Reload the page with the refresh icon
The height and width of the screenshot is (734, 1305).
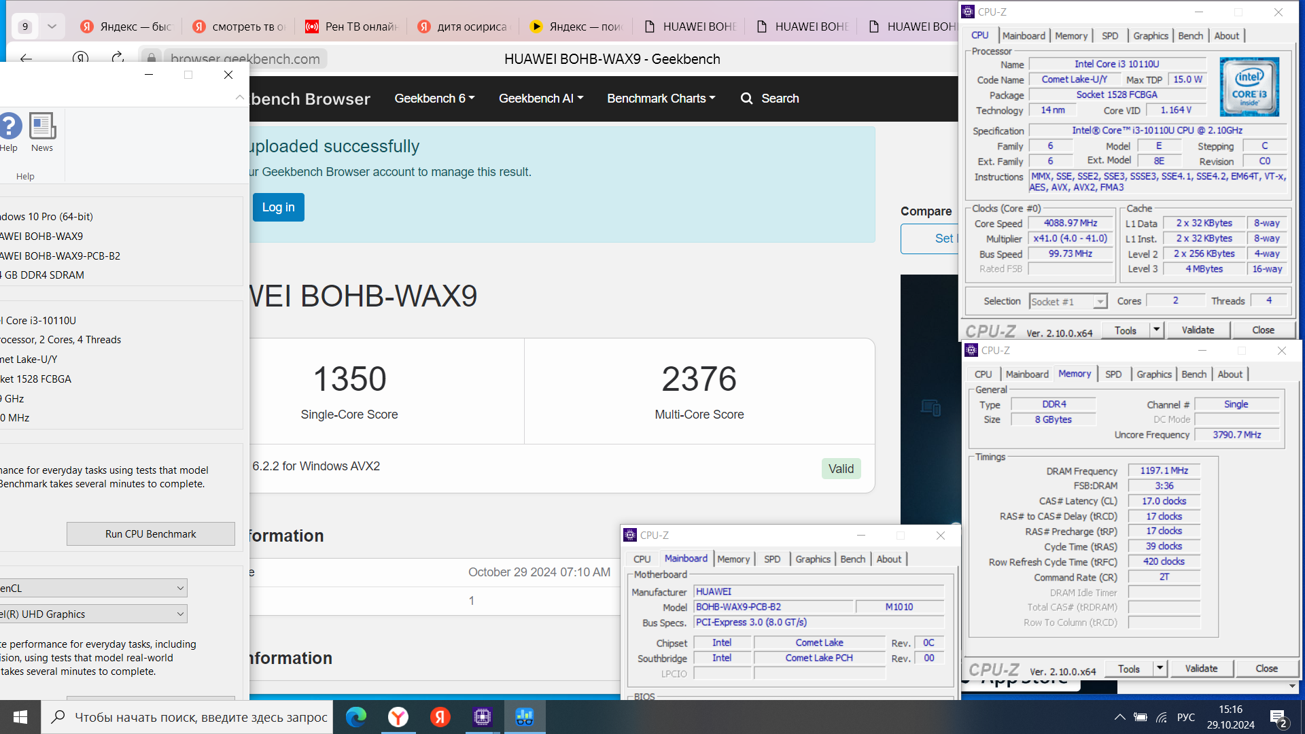(118, 58)
